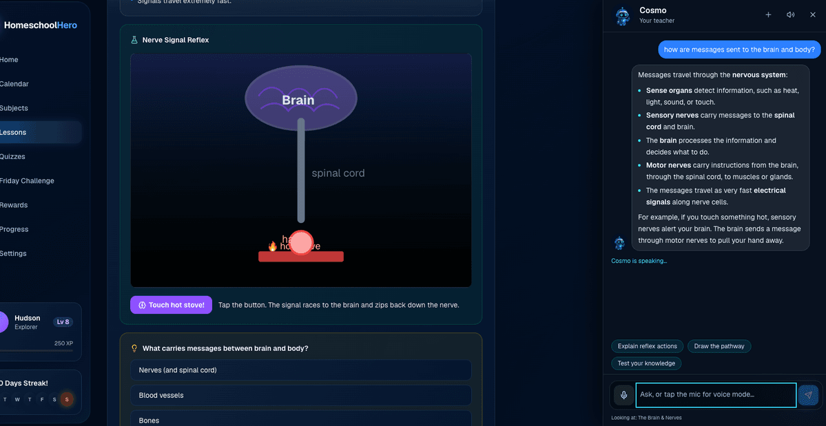The height and width of the screenshot is (426, 826).
Task: Click the pink hand circle on the stove
Action: pos(302,242)
